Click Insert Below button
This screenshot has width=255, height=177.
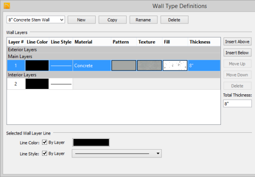pyautogui.click(x=237, y=53)
